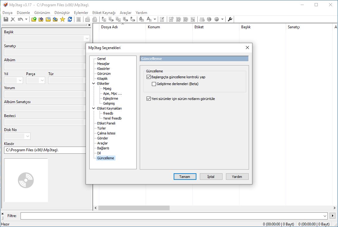Click the yellow Favorites star icon
Viewport: 338px width, 227px height.
tap(63, 19)
